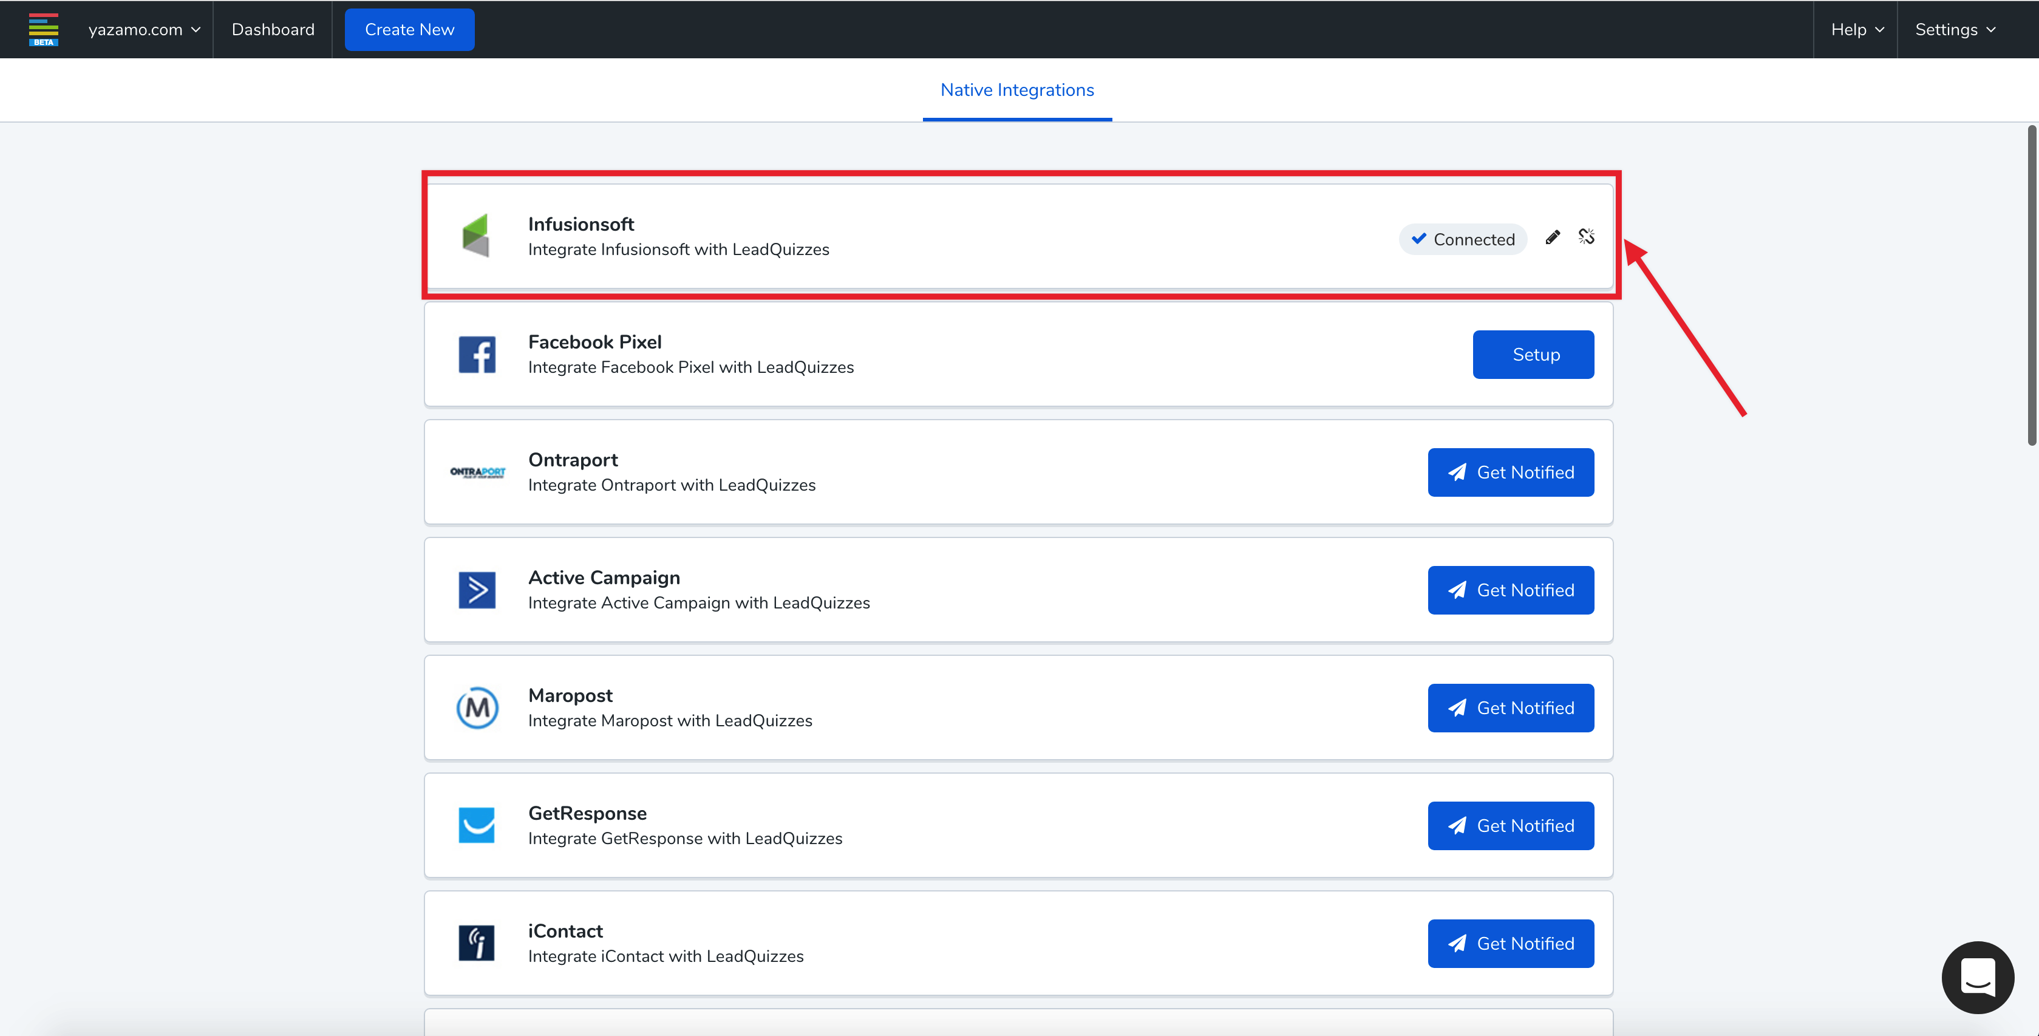Get Notified about Ontraport integration
The width and height of the screenshot is (2039, 1036).
1511,472
